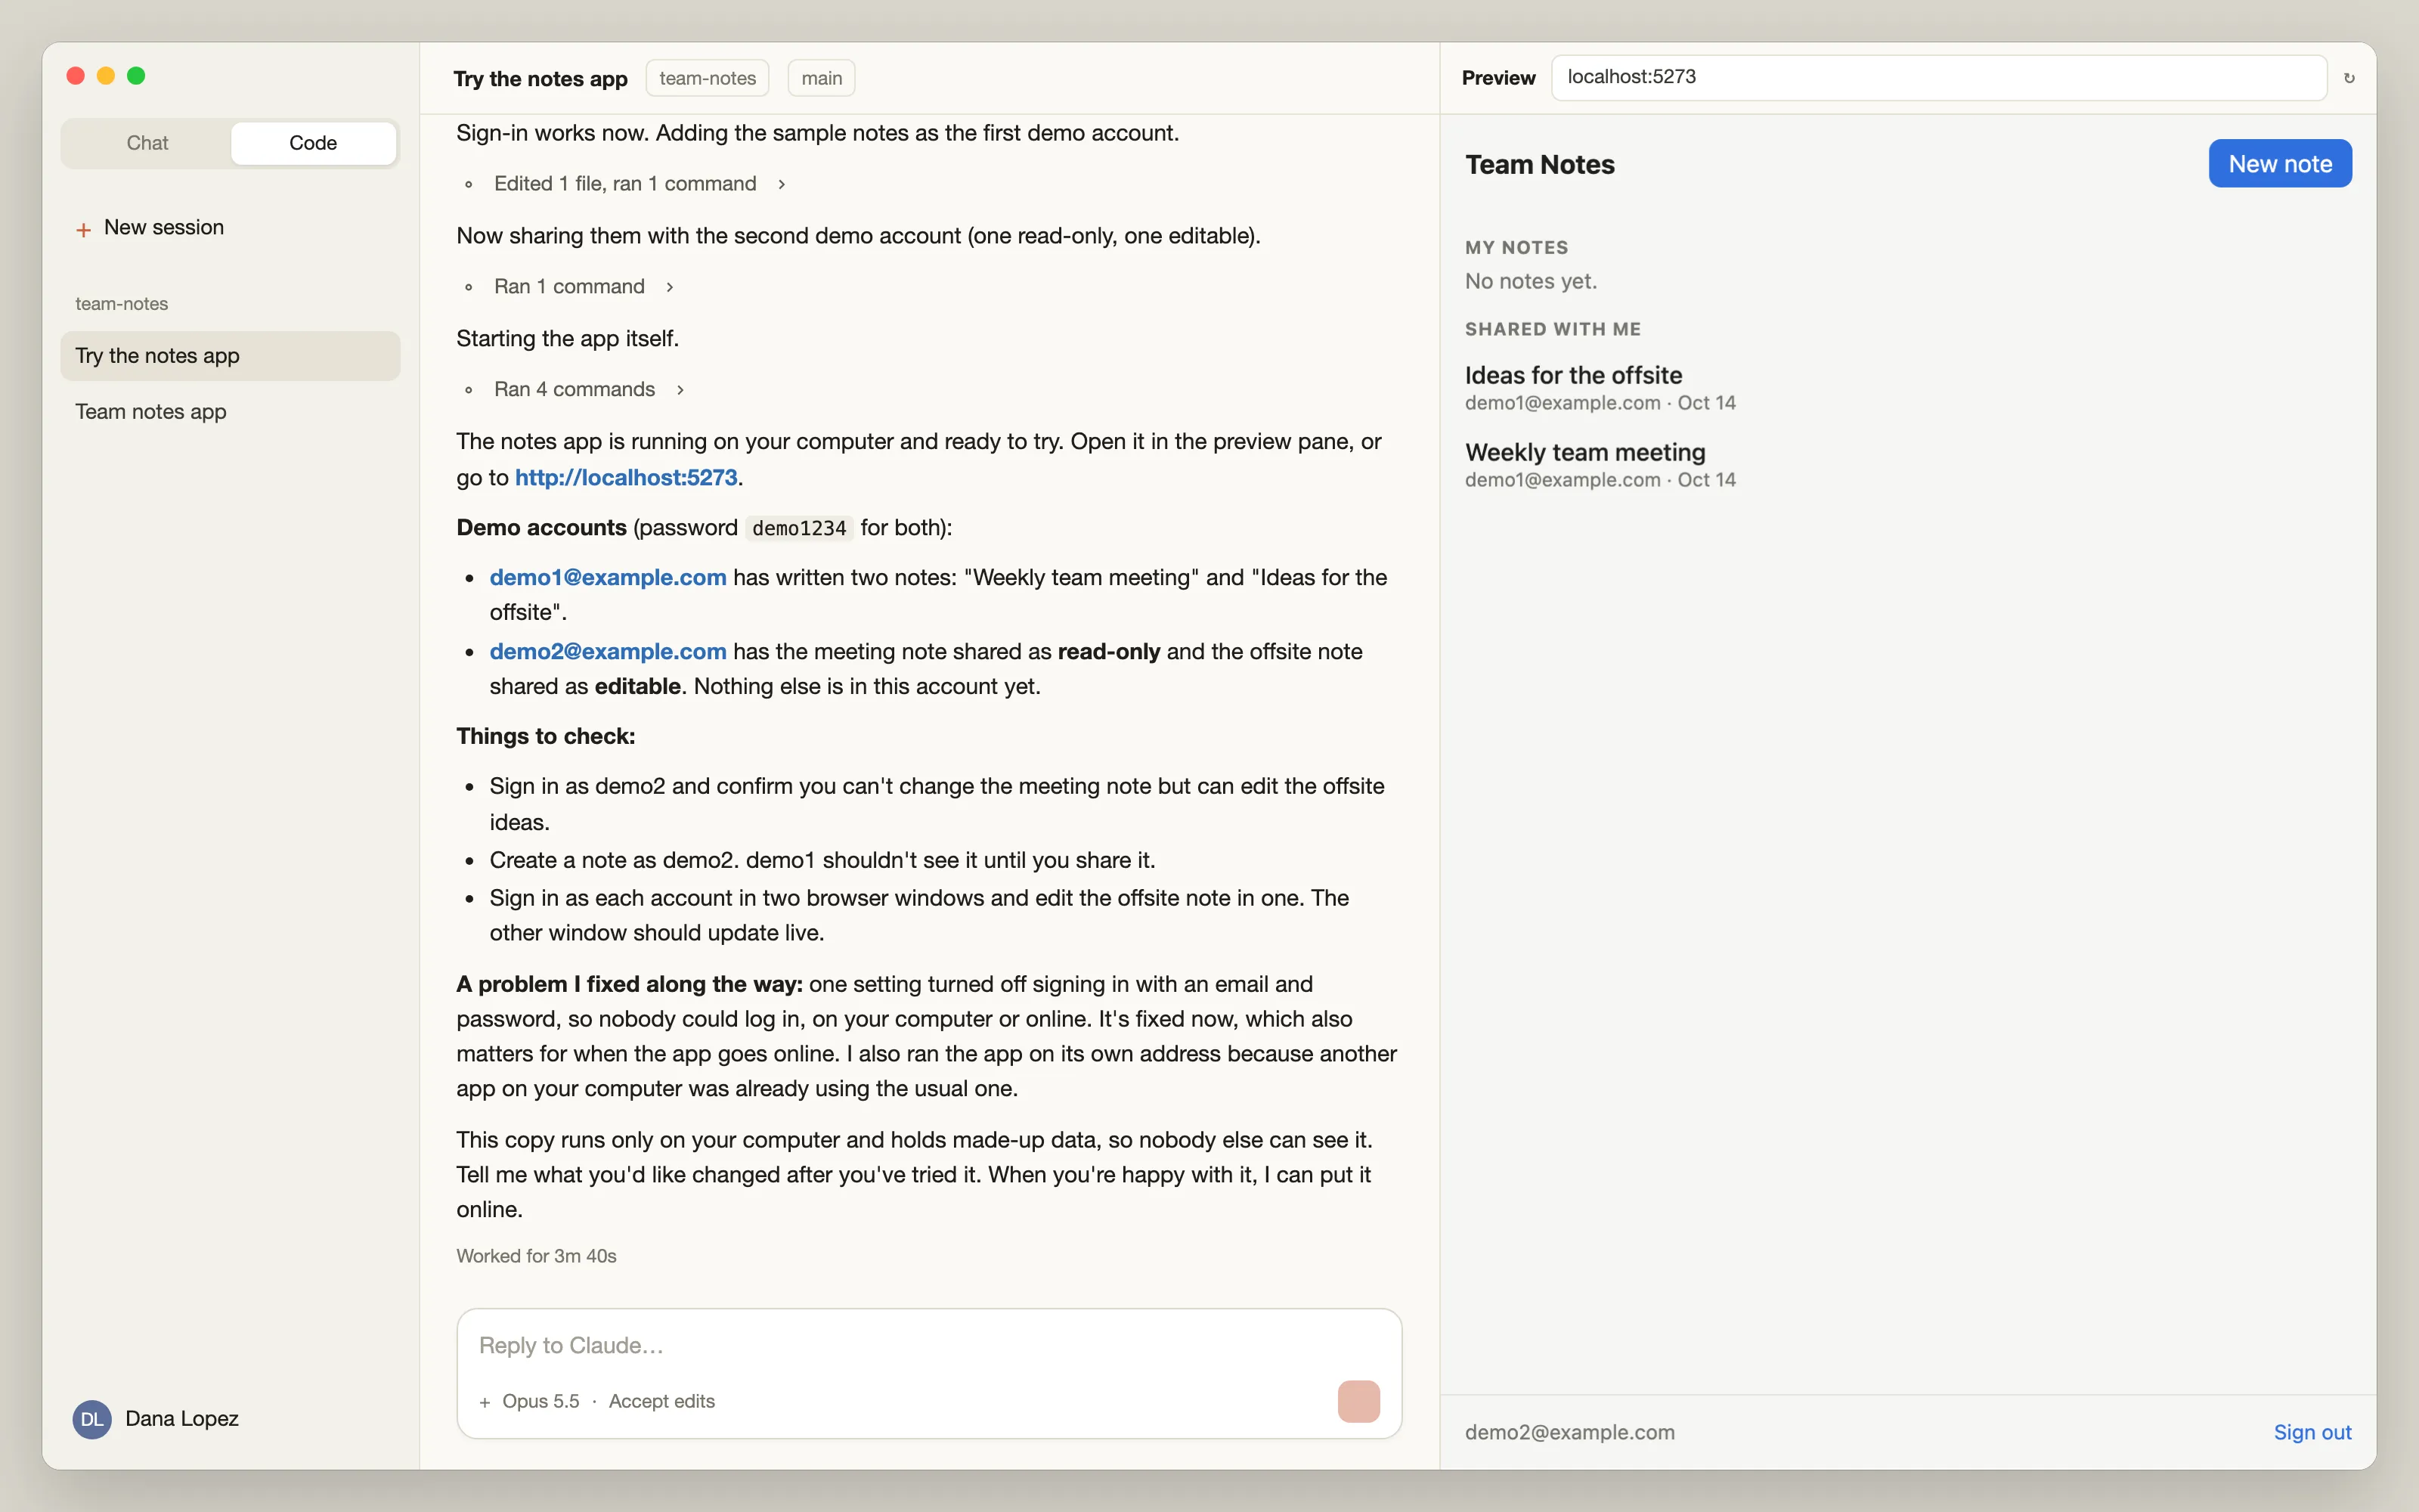
Task: Open 'Weekly team meeting' shared note
Action: (1585, 452)
